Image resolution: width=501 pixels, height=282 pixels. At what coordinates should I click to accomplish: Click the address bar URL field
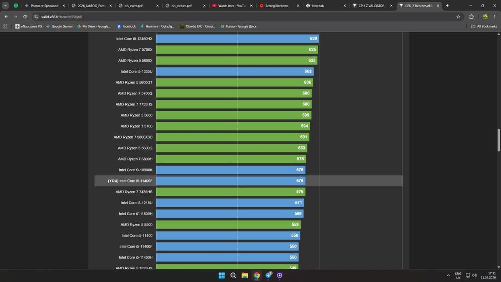(246, 17)
